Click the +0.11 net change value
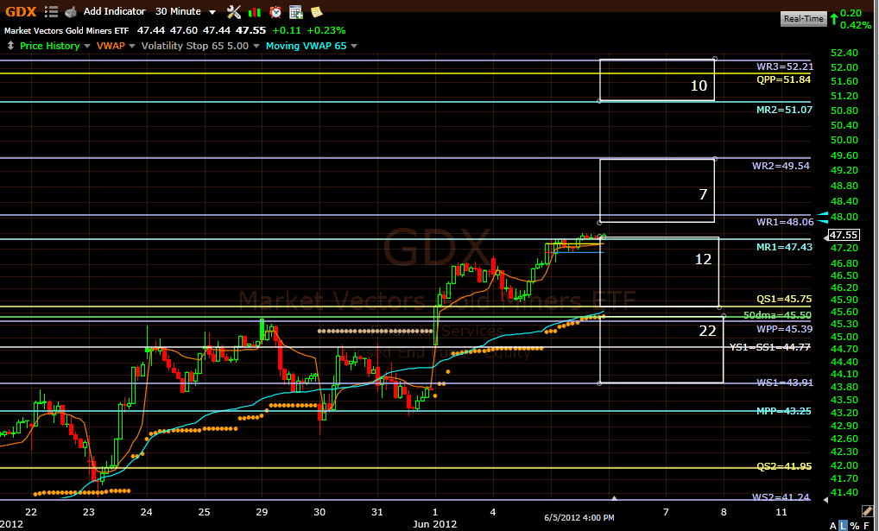This screenshot has width=879, height=531. 287,30
